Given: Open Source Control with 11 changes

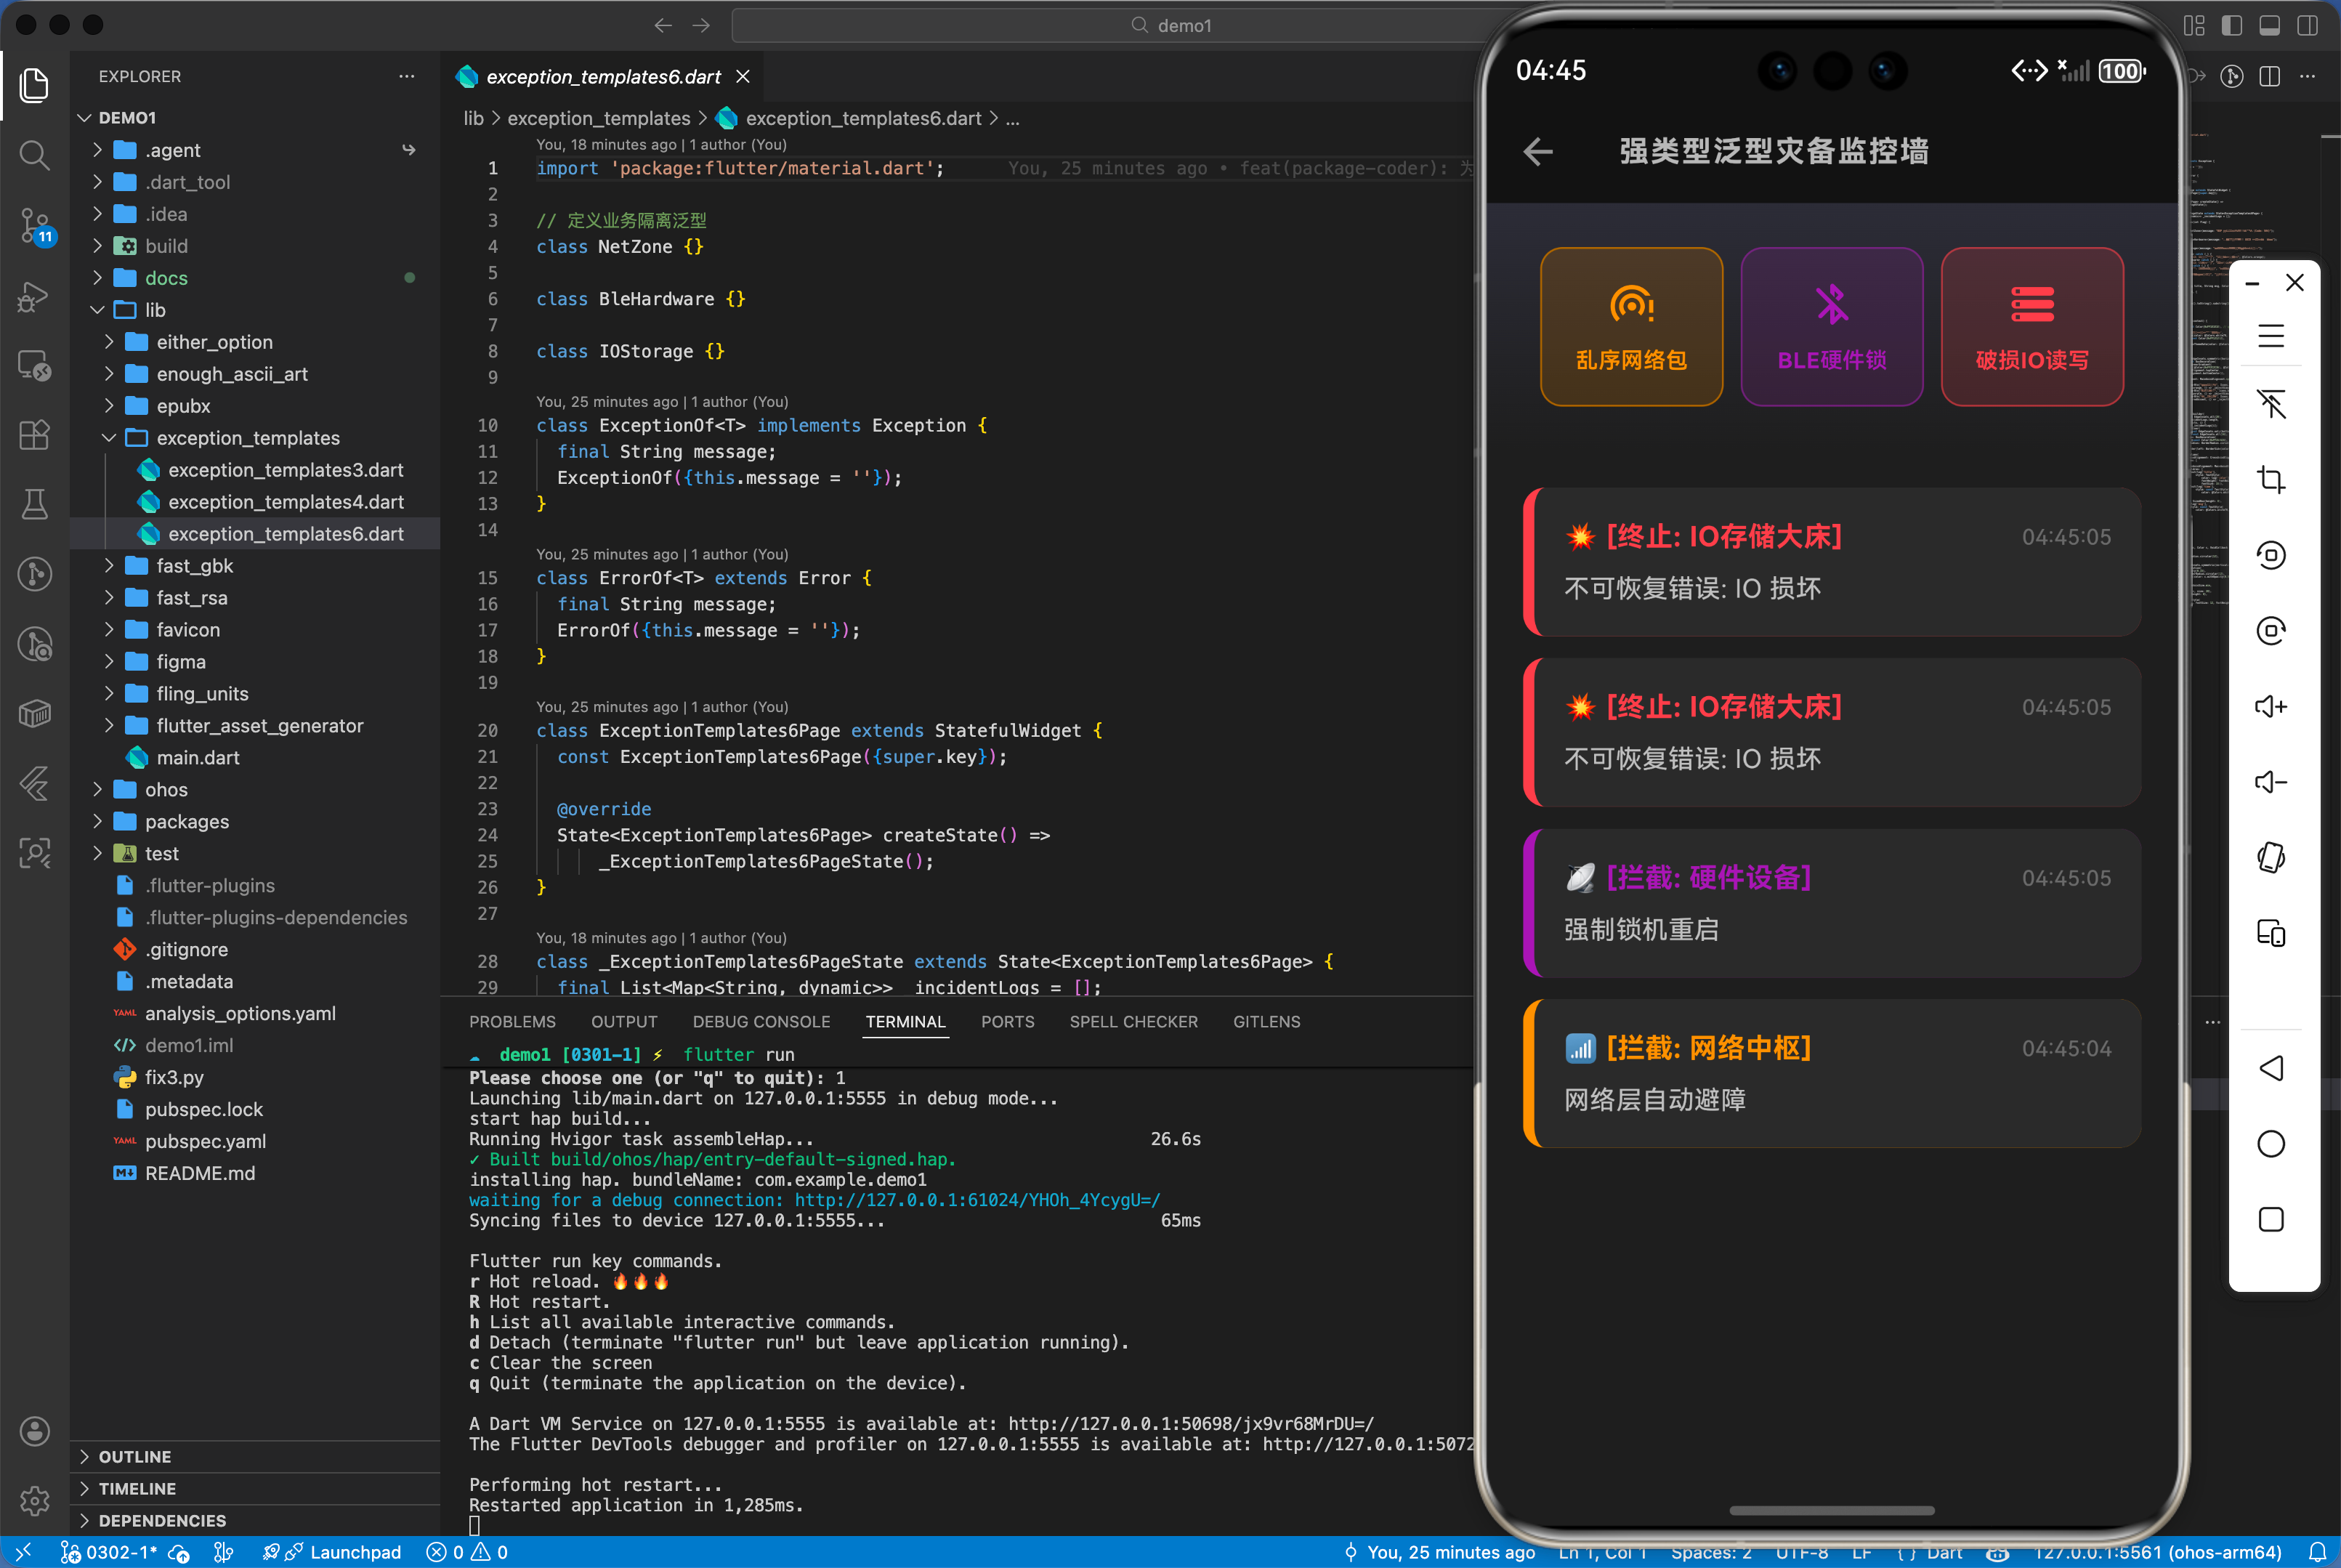Looking at the screenshot, I should 34,226.
